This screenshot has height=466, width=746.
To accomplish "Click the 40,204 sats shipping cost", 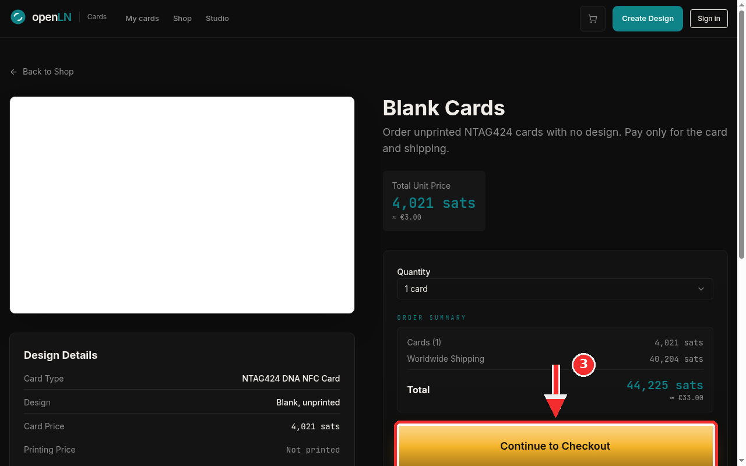I will pos(677,359).
